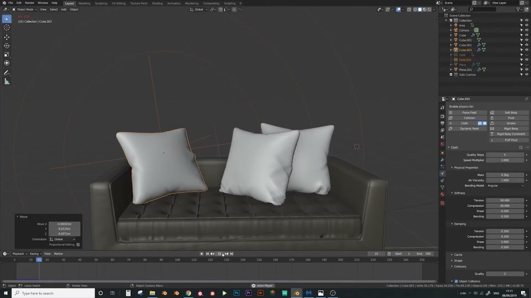Image resolution: width=531 pixels, height=298 pixels.
Task: Jump to the end frame
Action: click(232, 254)
